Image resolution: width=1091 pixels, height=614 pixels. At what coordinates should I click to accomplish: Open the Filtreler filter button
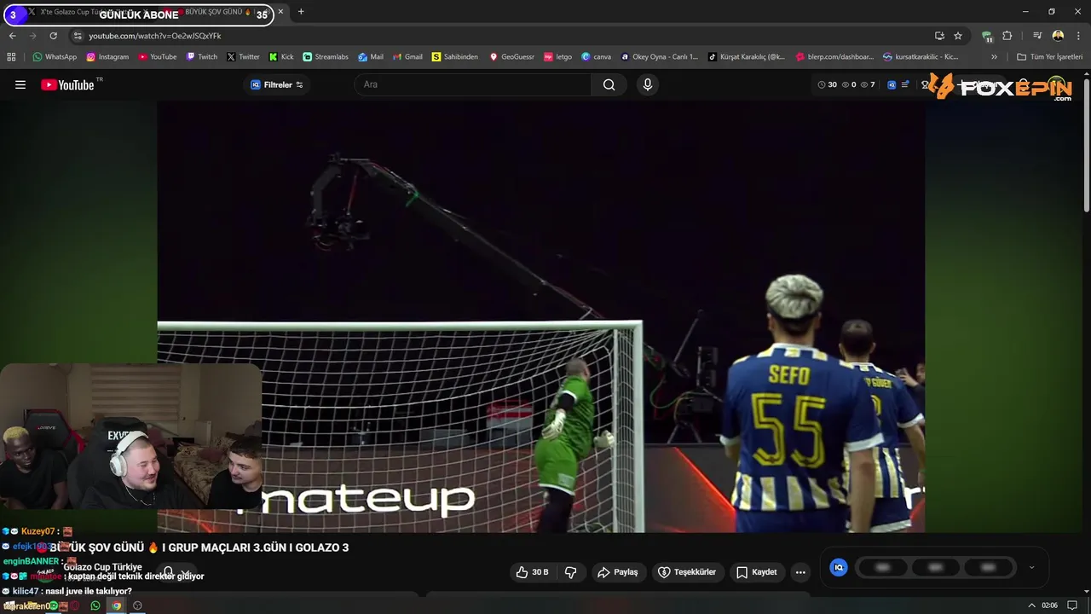coord(277,84)
